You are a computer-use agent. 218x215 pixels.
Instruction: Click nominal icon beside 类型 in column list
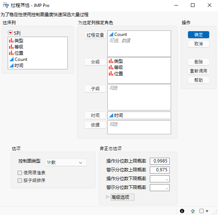click(11, 40)
